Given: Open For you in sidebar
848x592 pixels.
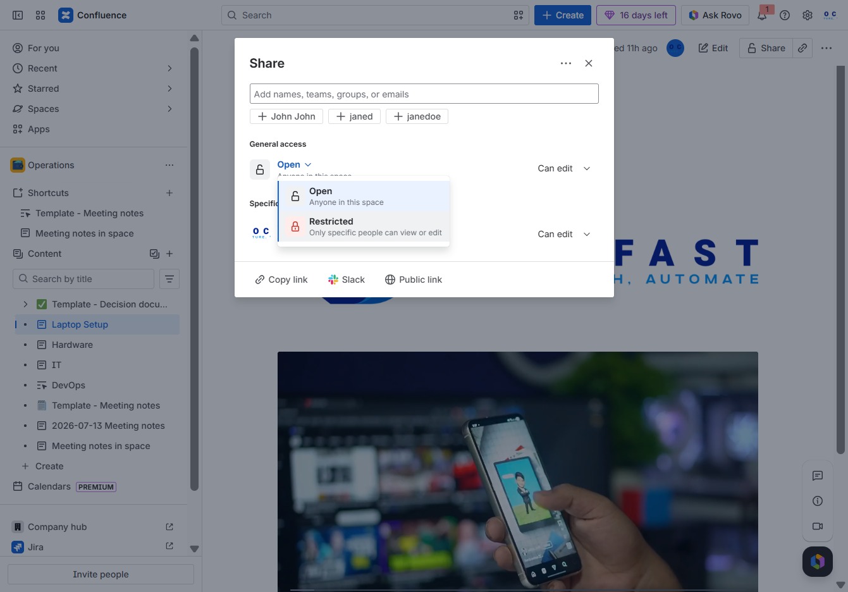Looking at the screenshot, I should click(94, 48).
